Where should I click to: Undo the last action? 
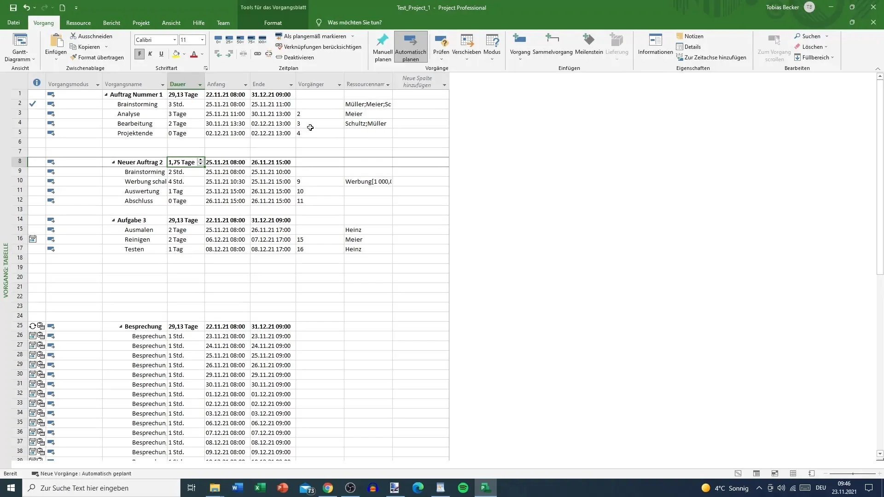[27, 7]
